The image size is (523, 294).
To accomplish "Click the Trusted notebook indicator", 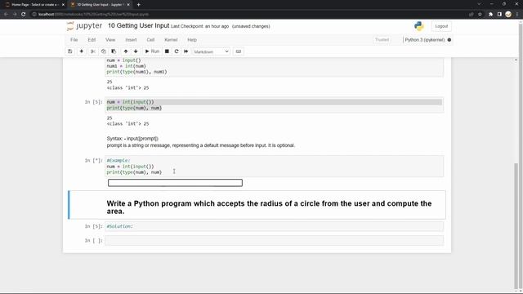I will [x=382, y=40].
